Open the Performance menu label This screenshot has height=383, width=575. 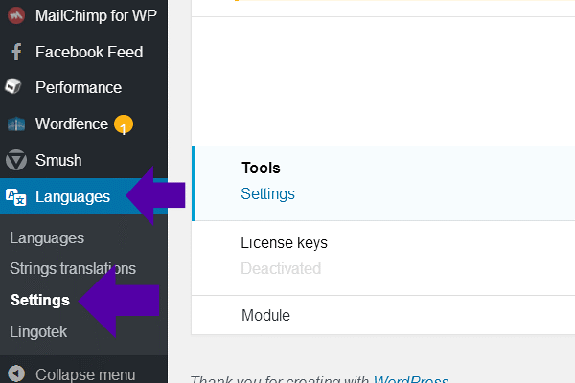[79, 87]
